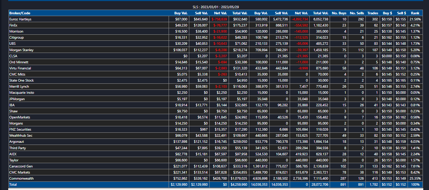Viewport: 429px width, 190px height.
Task: Click Euroz Hartleys net value $-758,639
Action: coord(219,19)
